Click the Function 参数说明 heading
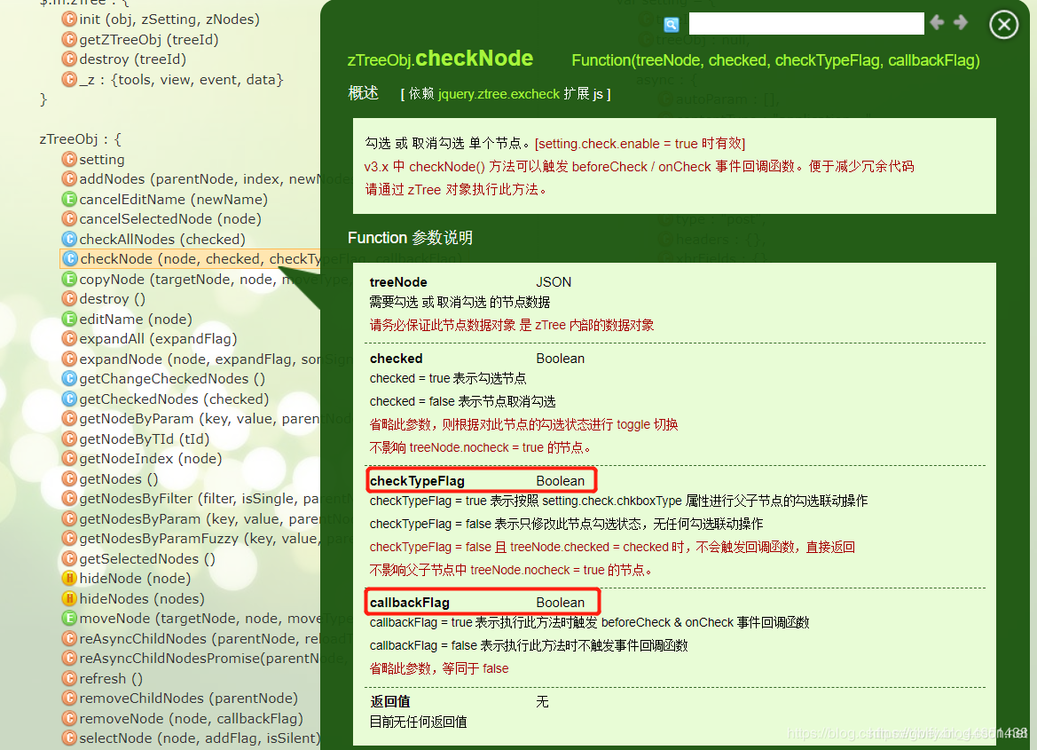 pyautogui.click(x=410, y=238)
